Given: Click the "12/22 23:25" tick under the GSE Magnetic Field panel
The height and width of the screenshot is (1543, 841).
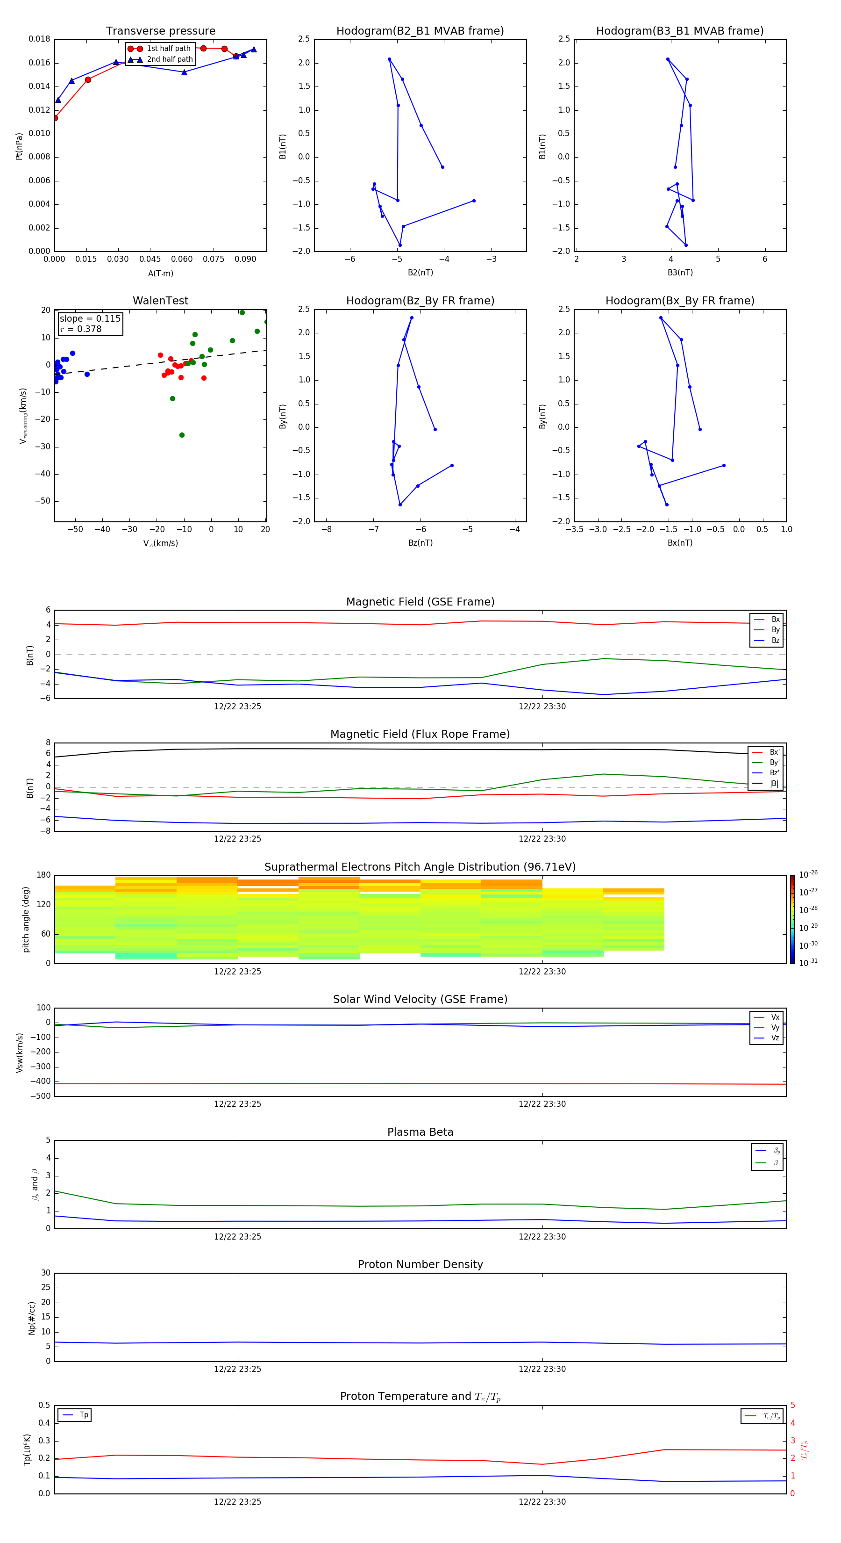Looking at the screenshot, I should (238, 707).
